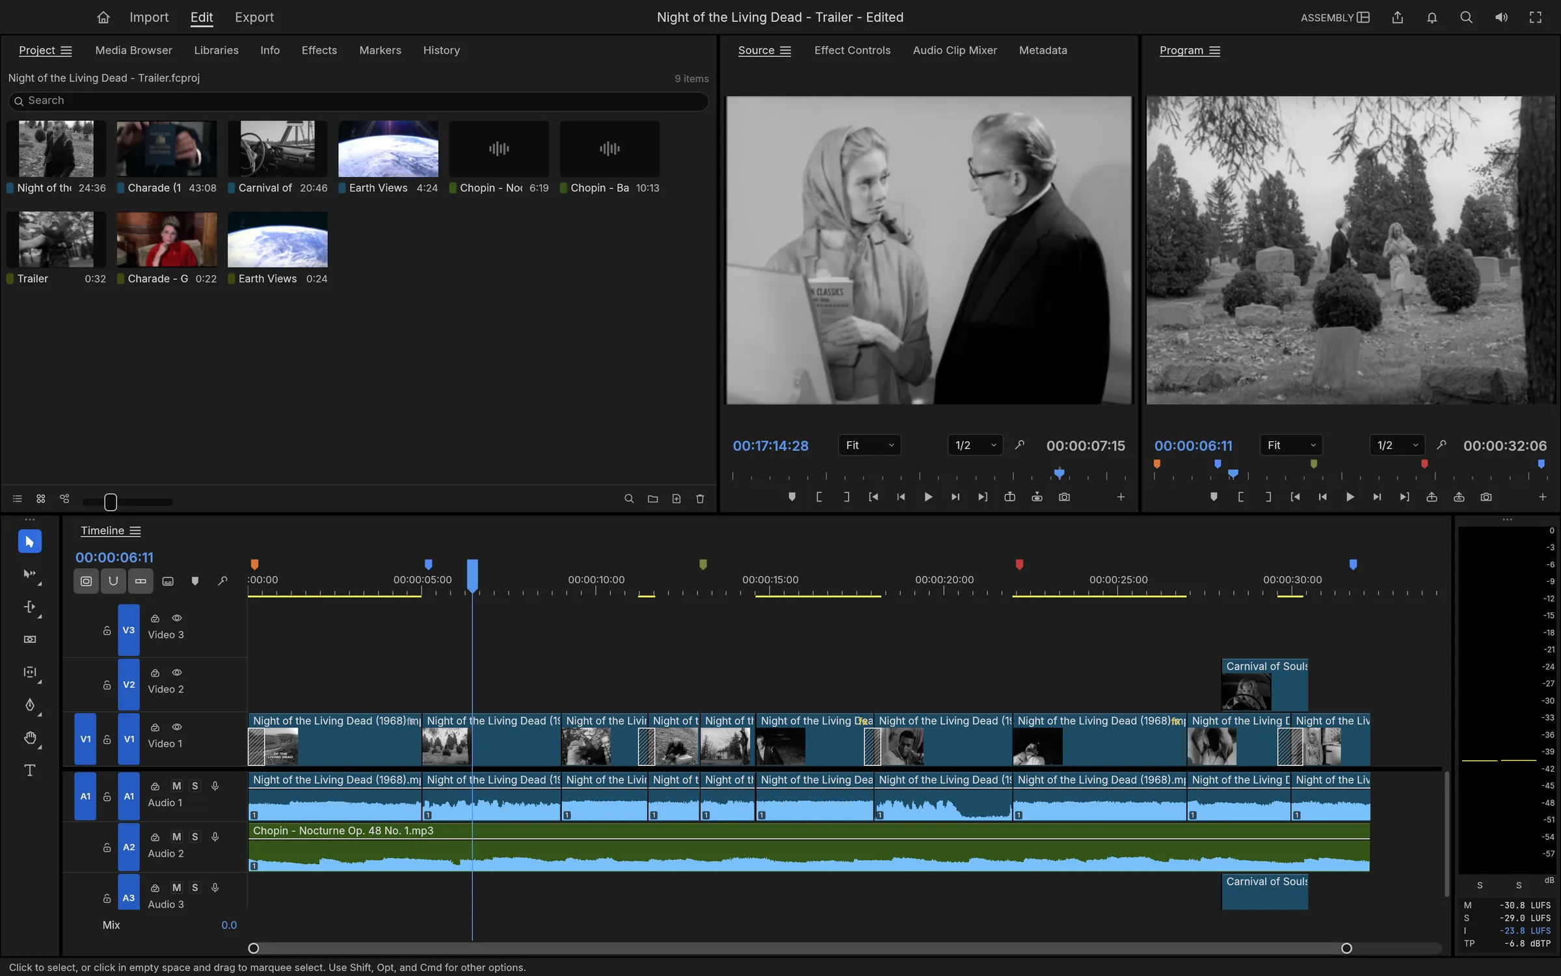Open Program monitor 1/2 resolution dropdown
1561x976 pixels.
tap(1397, 446)
